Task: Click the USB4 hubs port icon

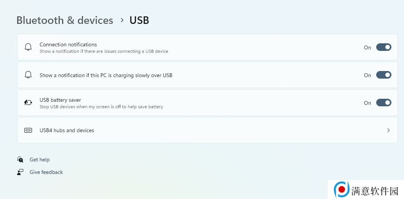Action: [x=28, y=130]
